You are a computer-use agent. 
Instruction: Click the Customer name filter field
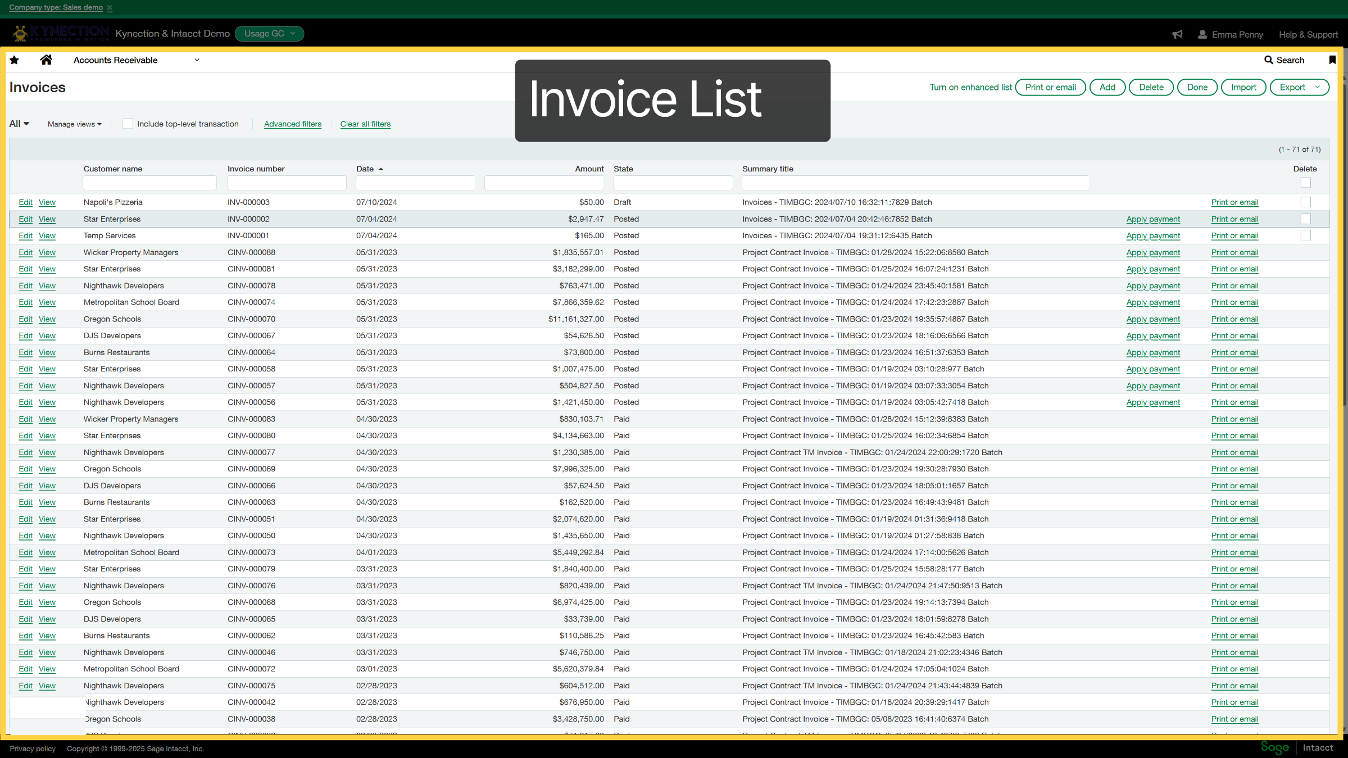pos(149,183)
